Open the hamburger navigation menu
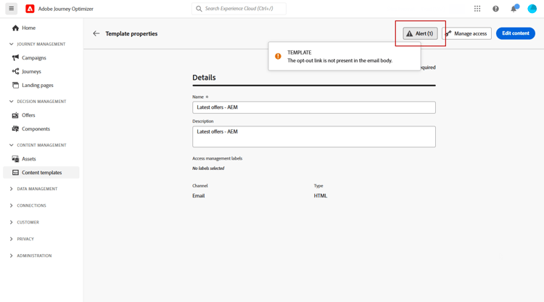 click(x=12, y=9)
